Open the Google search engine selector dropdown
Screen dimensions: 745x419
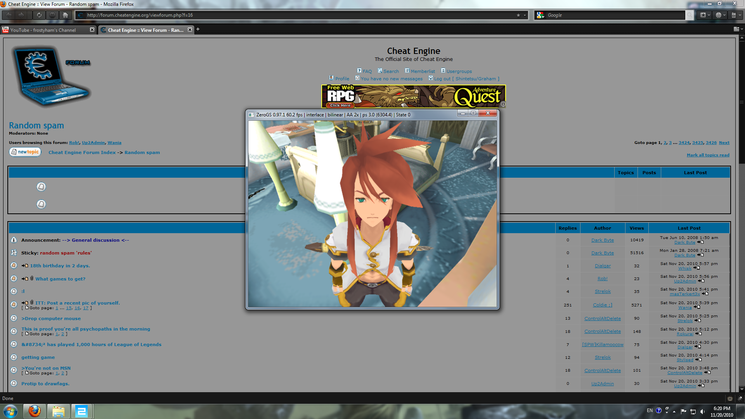click(541, 15)
